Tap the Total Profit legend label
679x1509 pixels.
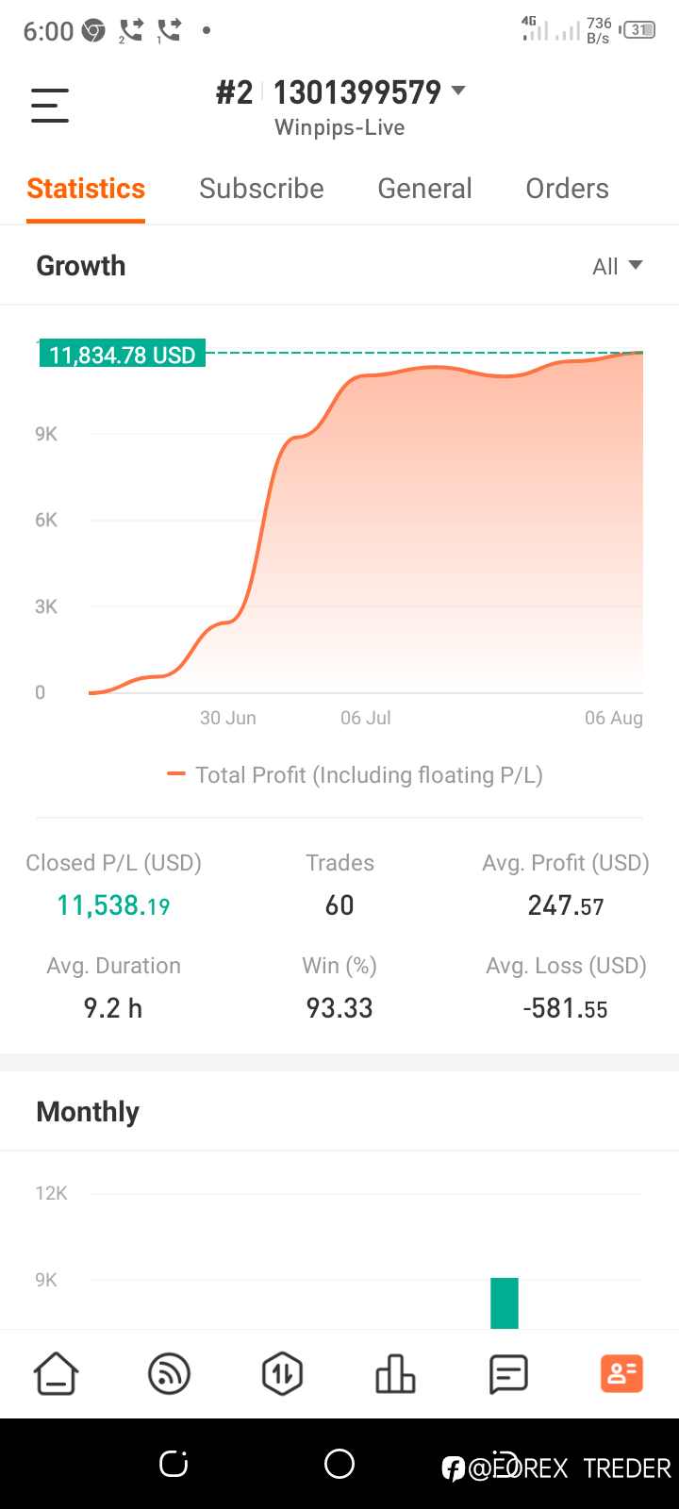click(368, 775)
